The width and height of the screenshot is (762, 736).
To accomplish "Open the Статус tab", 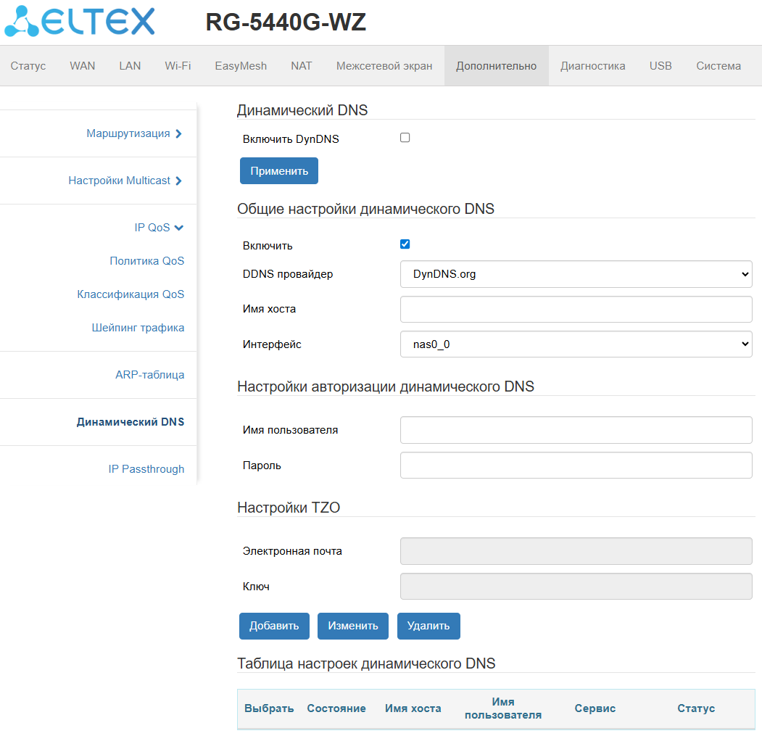I will 28,66.
